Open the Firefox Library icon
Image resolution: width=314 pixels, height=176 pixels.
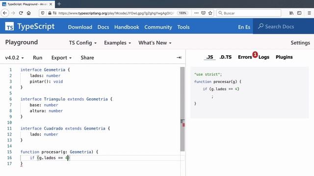click(291, 13)
